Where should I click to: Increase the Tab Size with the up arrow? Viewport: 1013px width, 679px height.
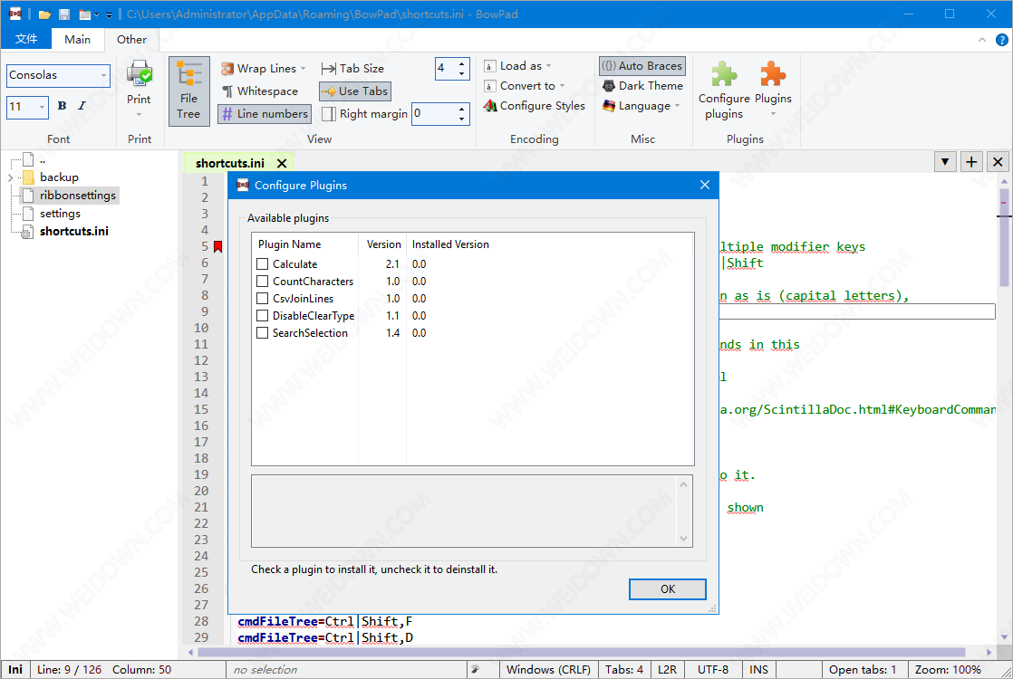tap(461, 64)
